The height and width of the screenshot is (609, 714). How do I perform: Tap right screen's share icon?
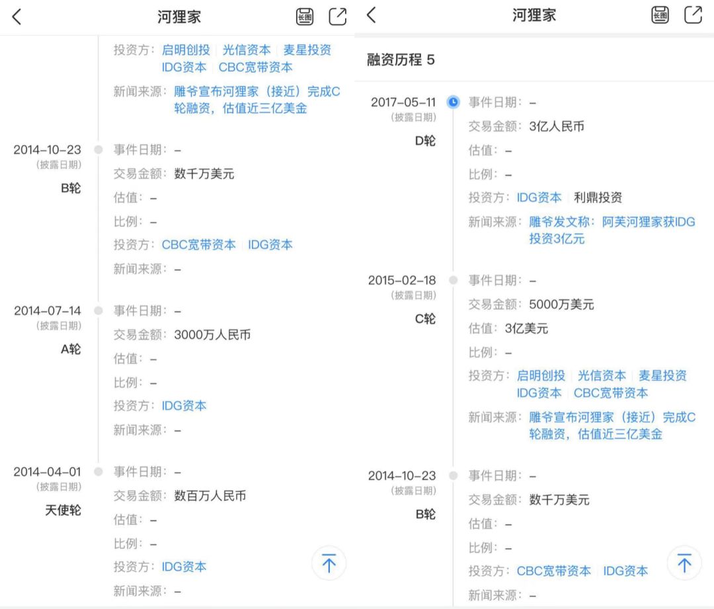693,15
